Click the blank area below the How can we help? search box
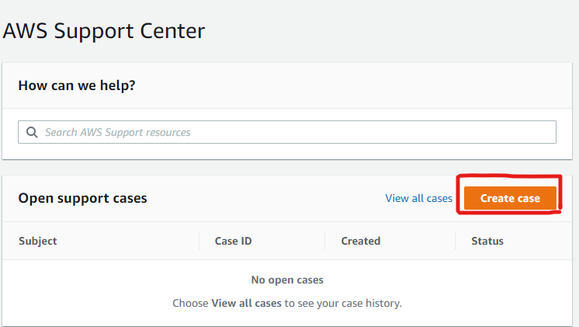 [x=287, y=152]
